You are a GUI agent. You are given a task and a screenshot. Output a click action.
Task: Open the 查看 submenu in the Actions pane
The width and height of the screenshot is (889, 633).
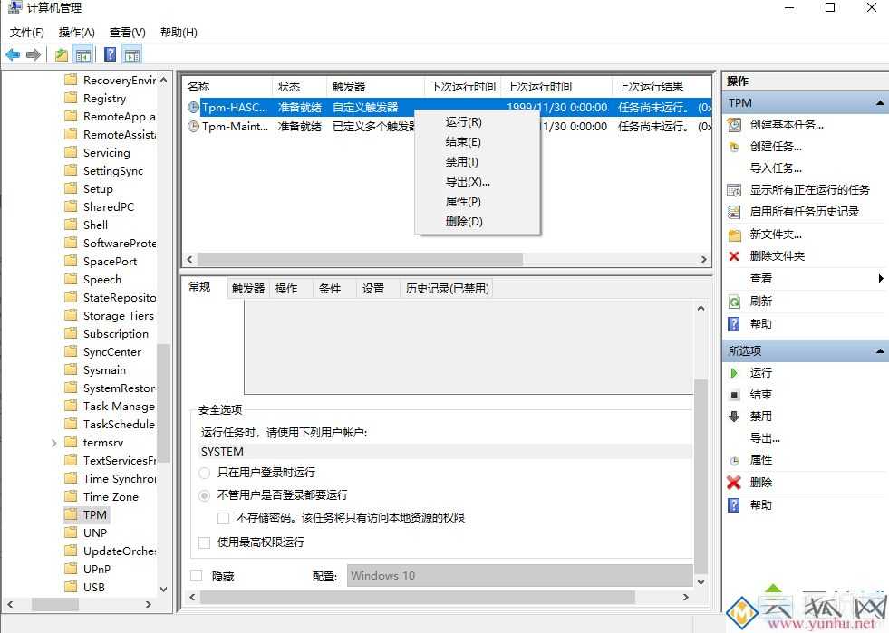pyautogui.click(x=761, y=278)
